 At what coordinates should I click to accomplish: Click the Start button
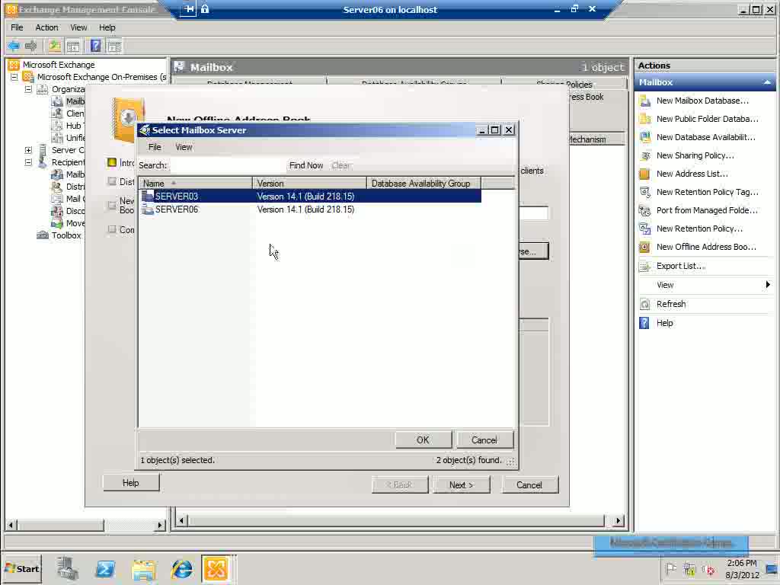(x=22, y=568)
